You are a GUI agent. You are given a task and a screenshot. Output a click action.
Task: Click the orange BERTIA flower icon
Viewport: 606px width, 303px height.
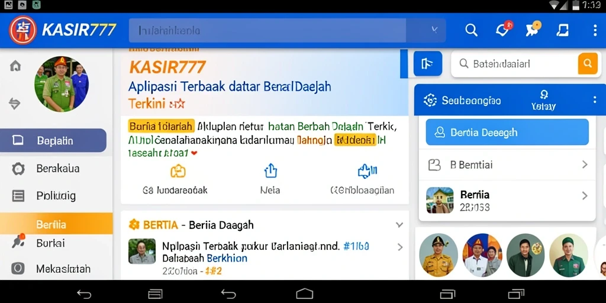(x=134, y=224)
